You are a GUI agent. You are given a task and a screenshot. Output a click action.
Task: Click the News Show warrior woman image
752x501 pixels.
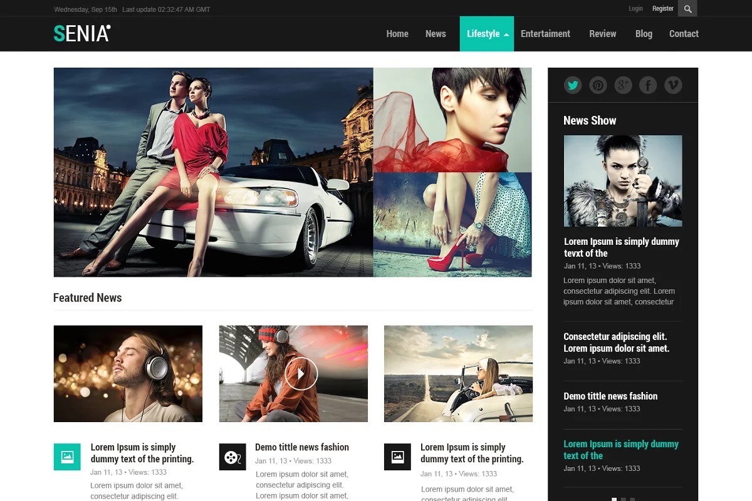(x=623, y=181)
